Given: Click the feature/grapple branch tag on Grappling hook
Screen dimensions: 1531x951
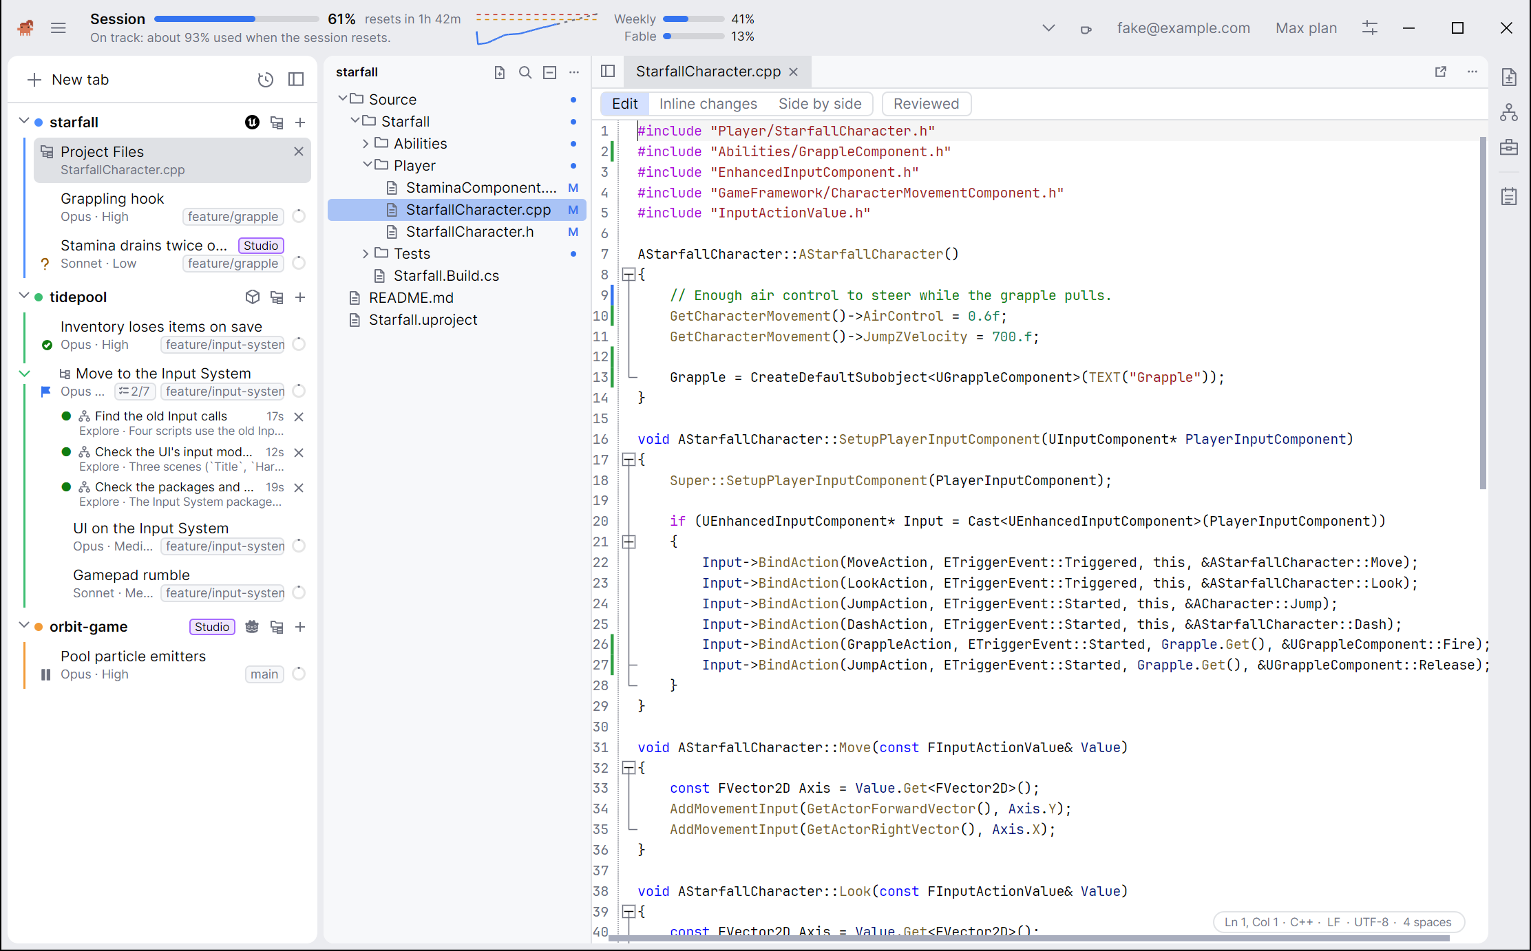Looking at the screenshot, I should (x=233, y=217).
